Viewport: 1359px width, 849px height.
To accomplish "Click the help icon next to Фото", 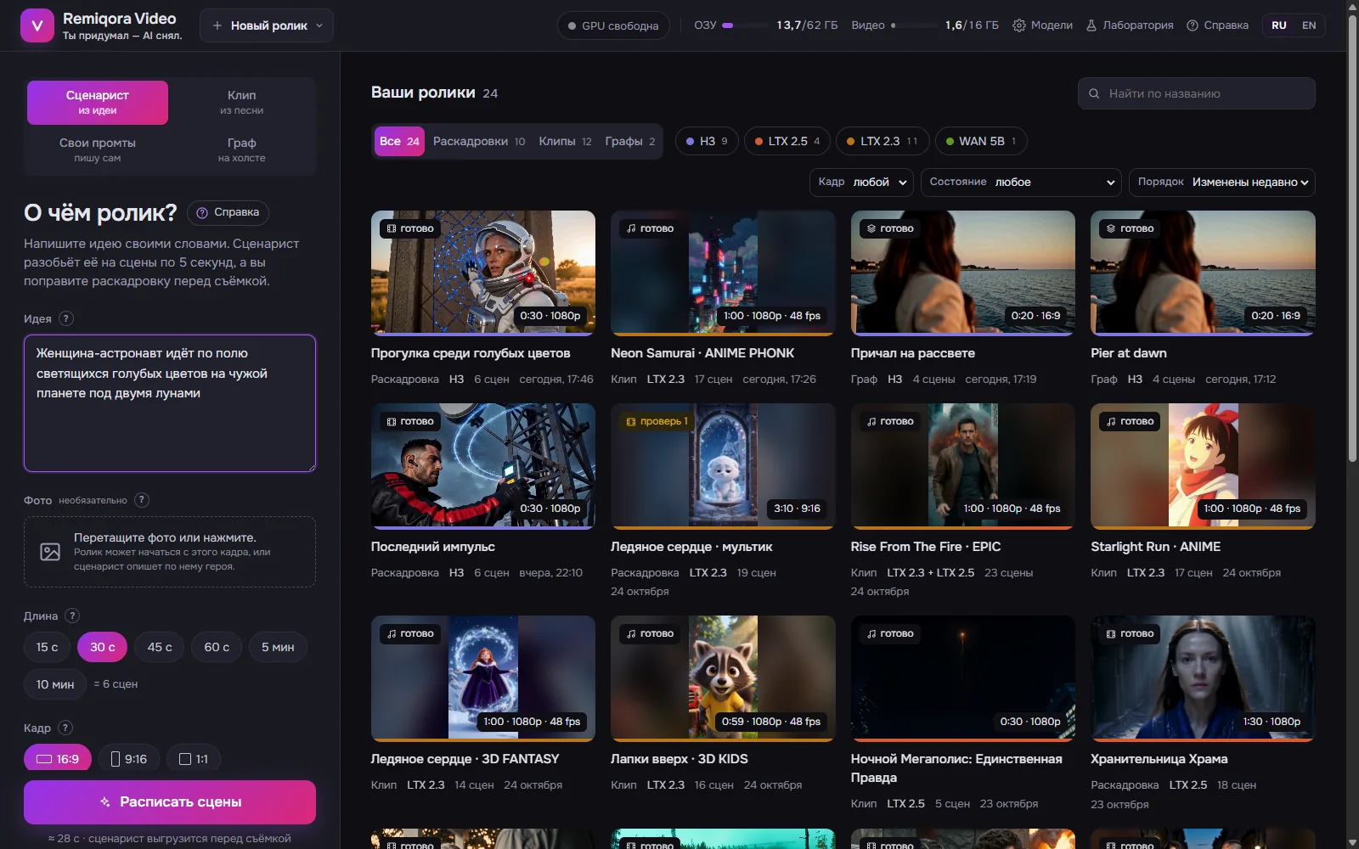I will click(142, 500).
